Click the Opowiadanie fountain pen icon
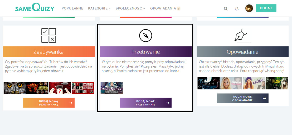292x135 pixels. pyautogui.click(x=242, y=35)
